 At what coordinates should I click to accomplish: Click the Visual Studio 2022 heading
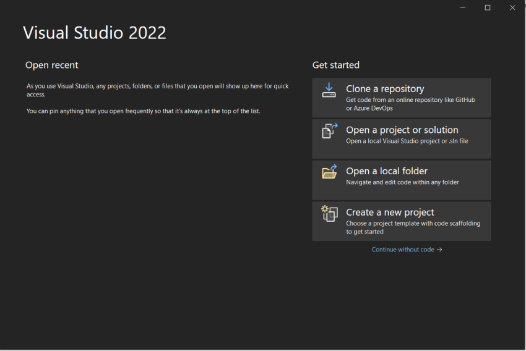pyautogui.click(x=95, y=33)
